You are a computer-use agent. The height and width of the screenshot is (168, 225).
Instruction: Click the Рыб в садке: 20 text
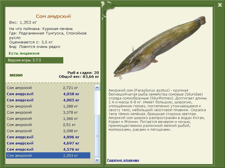coord(83,73)
